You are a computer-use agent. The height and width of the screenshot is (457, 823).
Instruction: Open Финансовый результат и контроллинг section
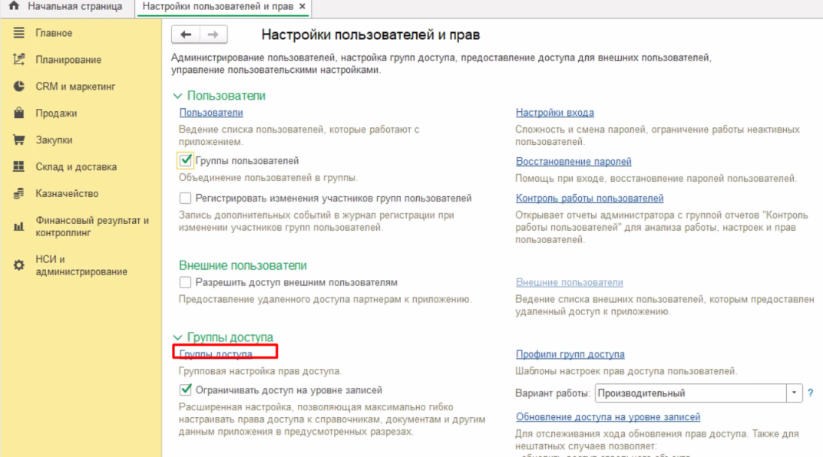pyautogui.click(x=91, y=226)
